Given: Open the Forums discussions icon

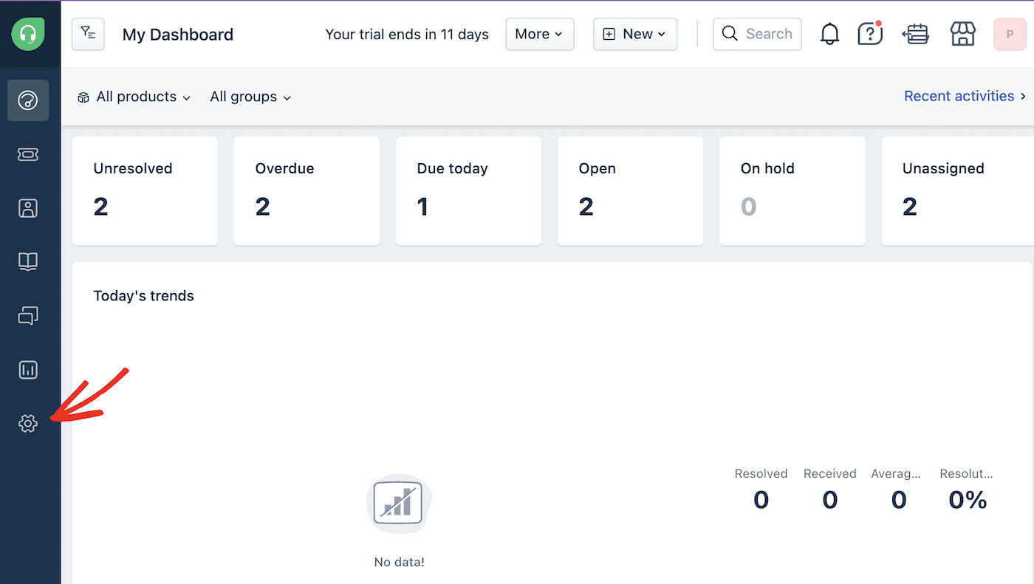Looking at the screenshot, I should click(27, 315).
